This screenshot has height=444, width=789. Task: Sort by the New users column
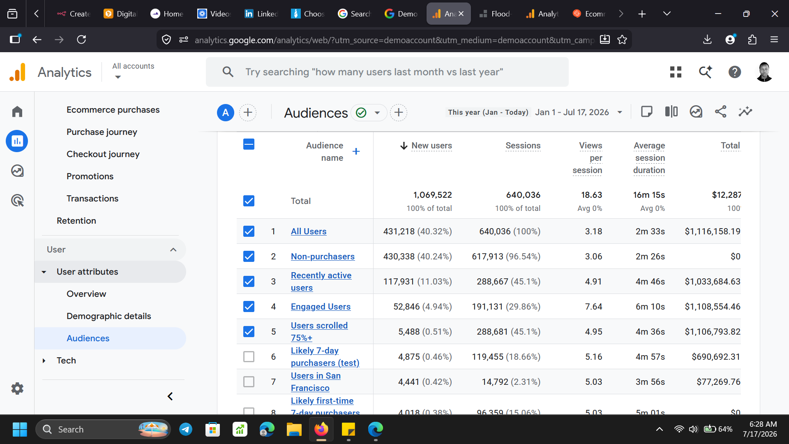431,146
